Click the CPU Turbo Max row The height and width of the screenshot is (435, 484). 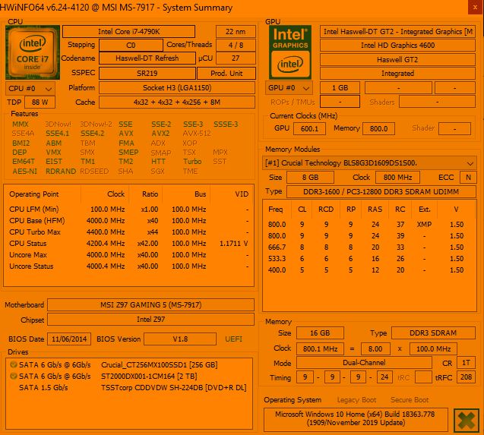click(x=129, y=232)
